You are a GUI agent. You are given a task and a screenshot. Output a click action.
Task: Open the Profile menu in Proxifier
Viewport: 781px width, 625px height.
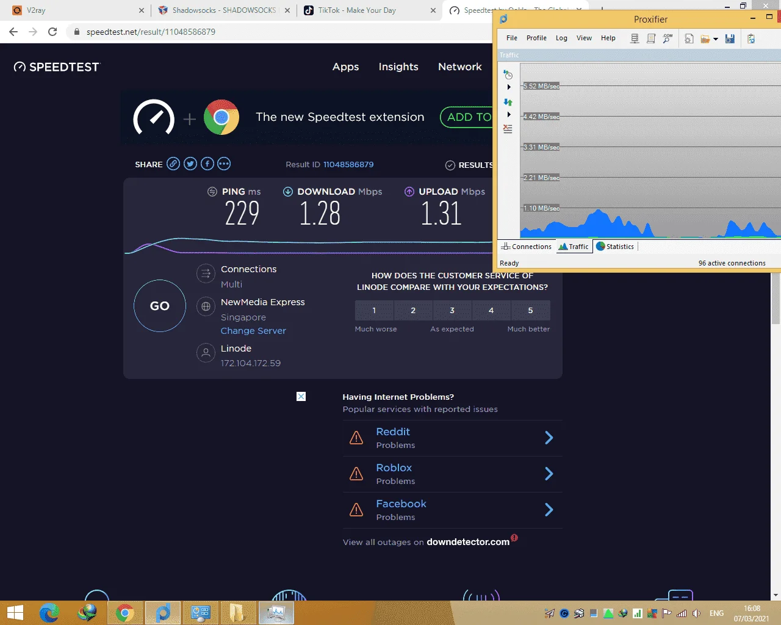(x=536, y=38)
